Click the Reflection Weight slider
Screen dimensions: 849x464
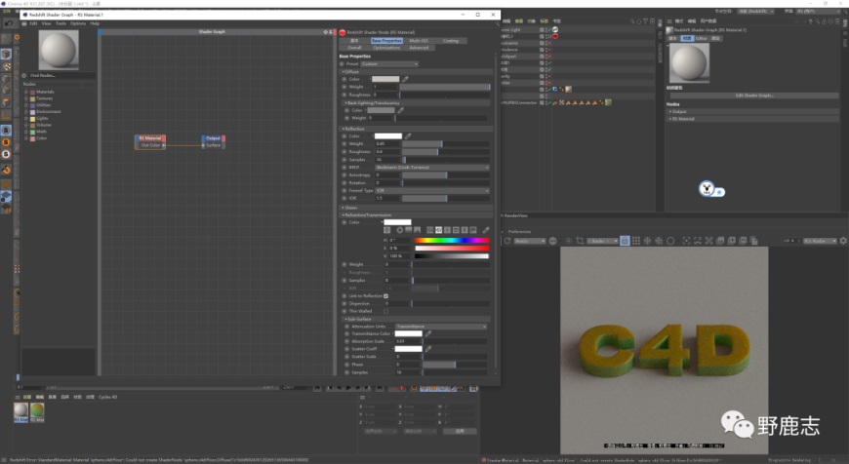[446, 144]
